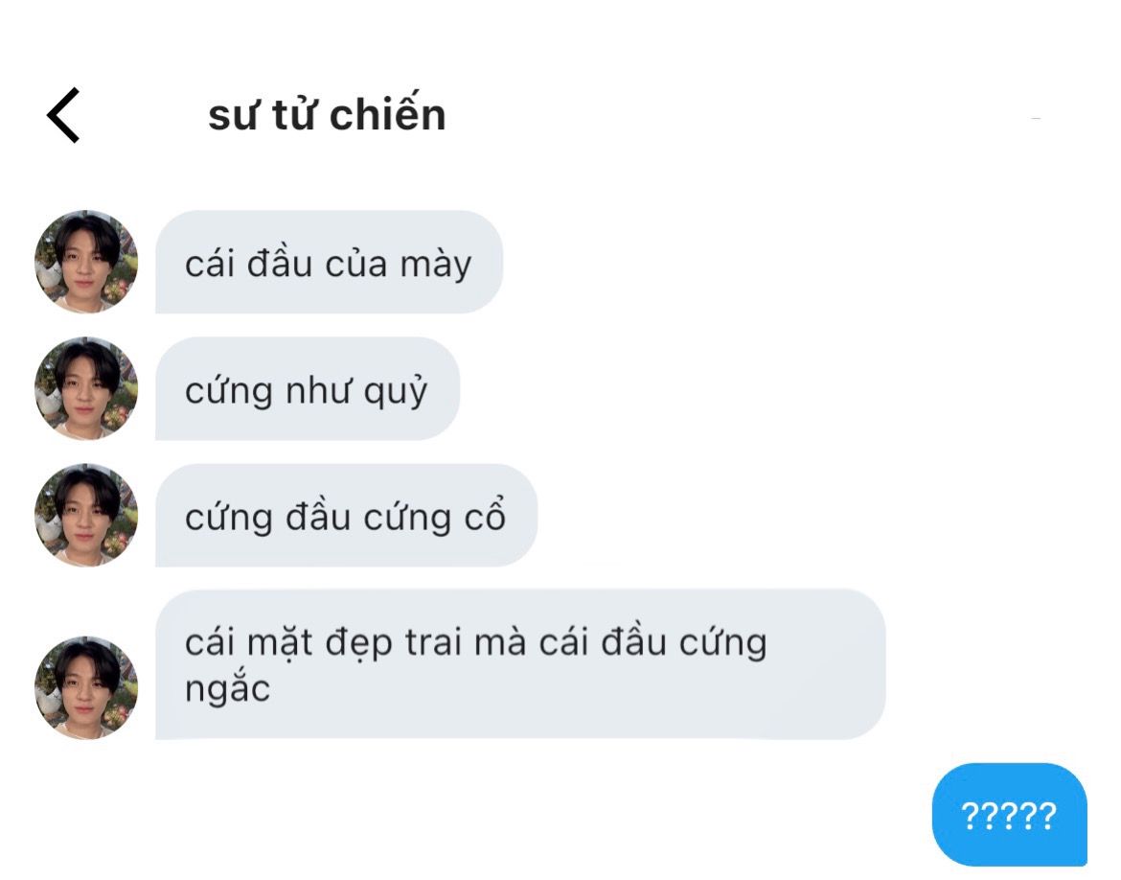
Task: Tap avatar beside the "cái mặt đẹp trai" message
Action: coord(86,687)
